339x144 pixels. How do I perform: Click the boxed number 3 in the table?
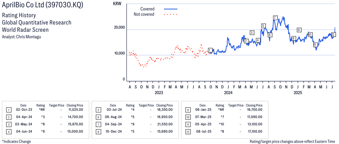click(9, 125)
